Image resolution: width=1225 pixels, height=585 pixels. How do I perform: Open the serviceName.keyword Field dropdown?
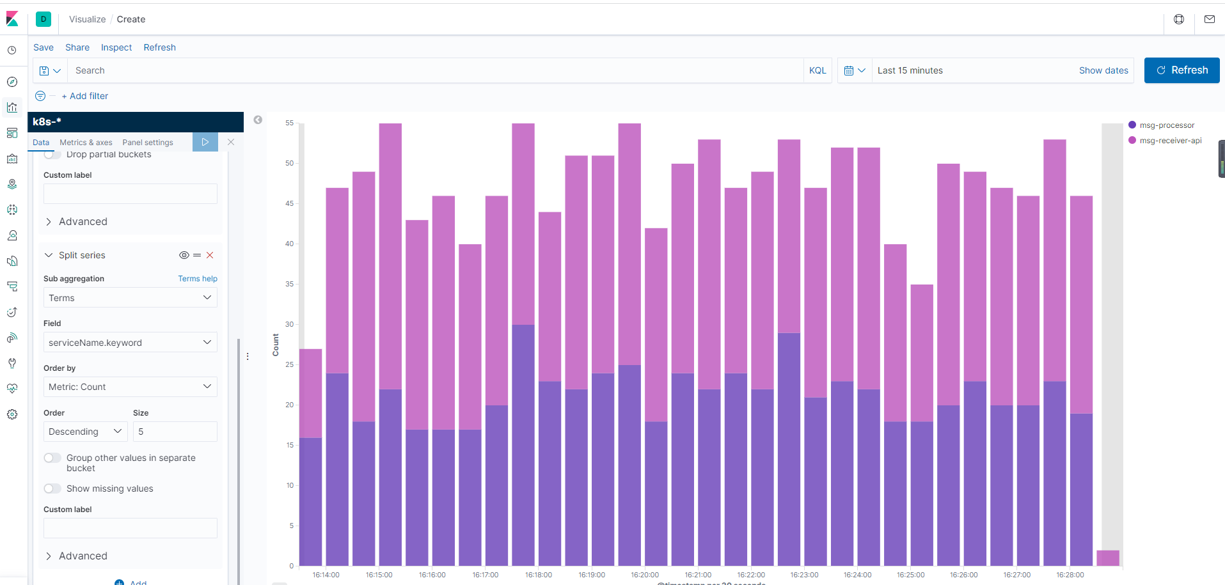pyautogui.click(x=130, y=343)
